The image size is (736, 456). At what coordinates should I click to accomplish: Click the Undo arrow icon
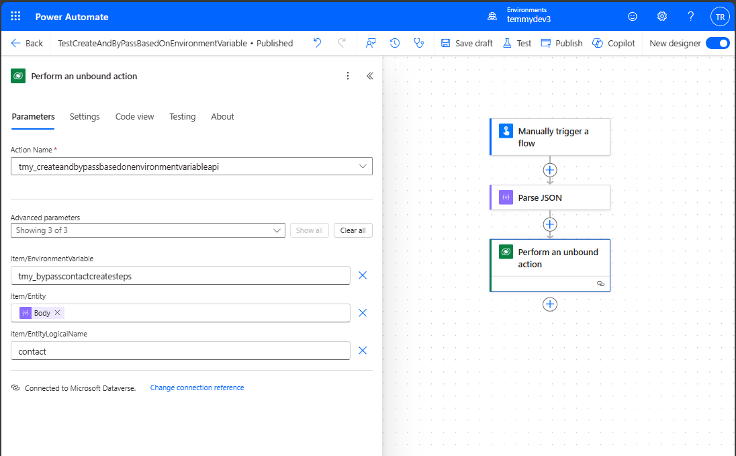pos(318,43)
